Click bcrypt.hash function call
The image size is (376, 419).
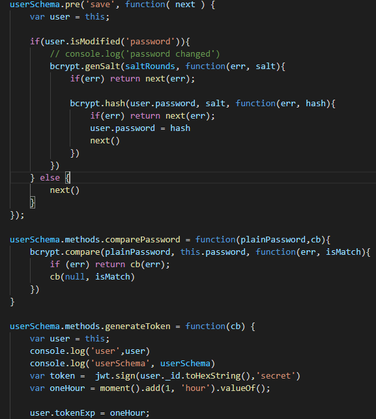coord(98,104)
